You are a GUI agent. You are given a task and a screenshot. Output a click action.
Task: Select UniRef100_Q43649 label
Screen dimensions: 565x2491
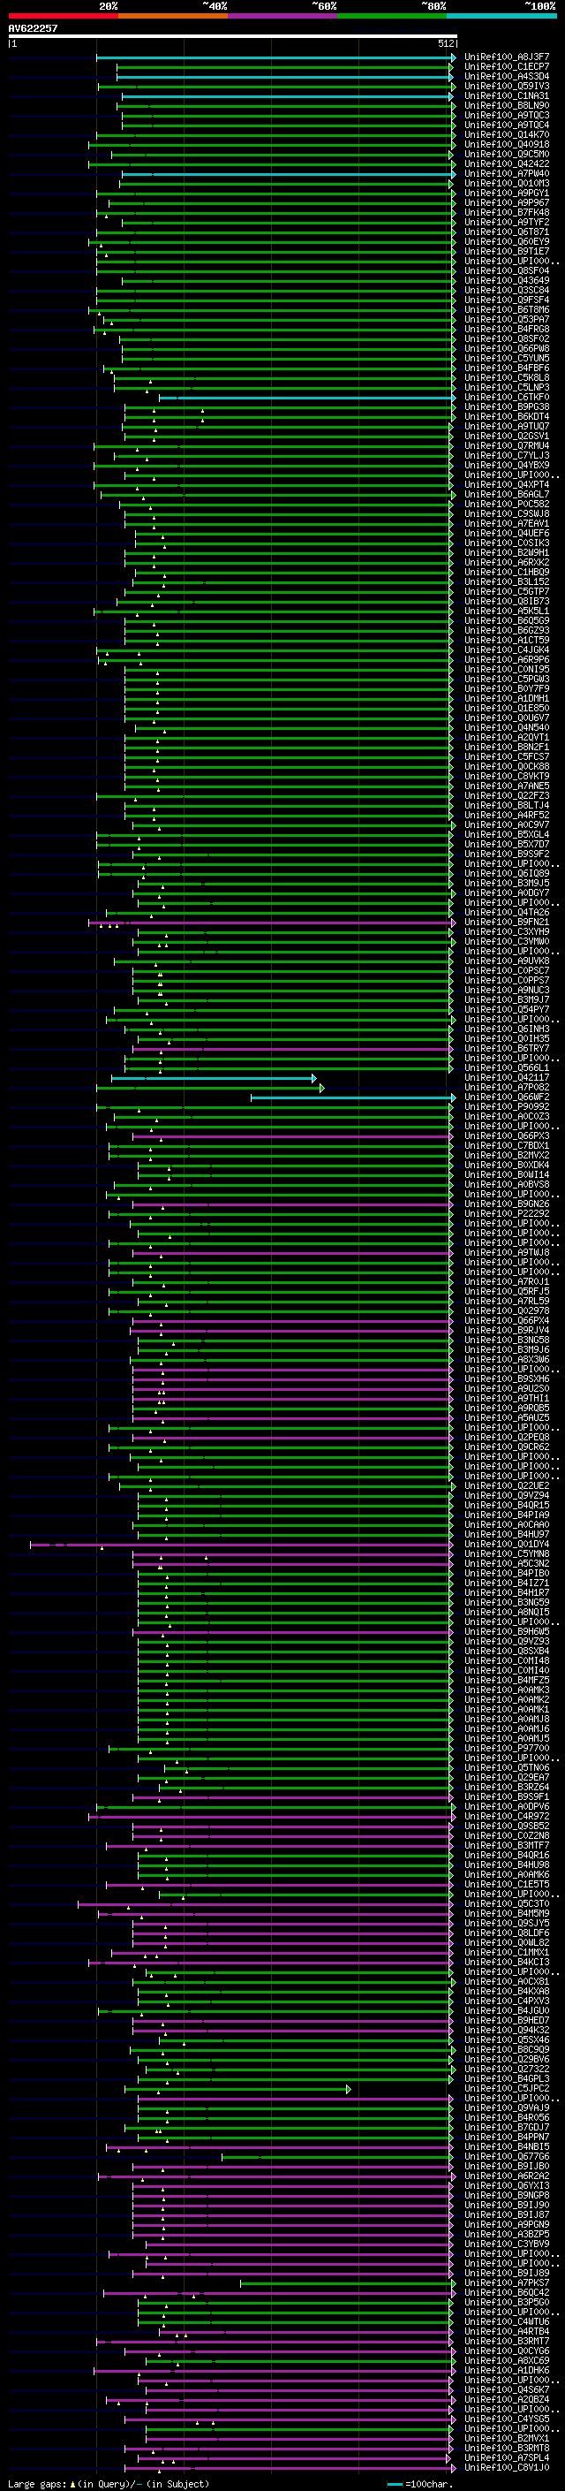(507, 280)
